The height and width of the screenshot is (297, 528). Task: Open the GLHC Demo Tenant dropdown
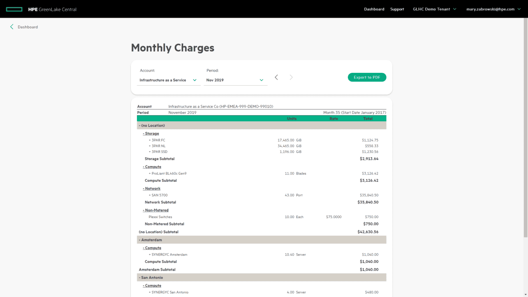pyautogui.click(x=435, y=9)
